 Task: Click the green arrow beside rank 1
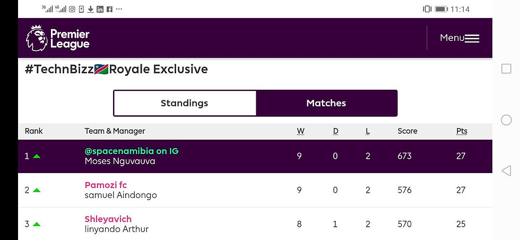click(x=37, y=156)
